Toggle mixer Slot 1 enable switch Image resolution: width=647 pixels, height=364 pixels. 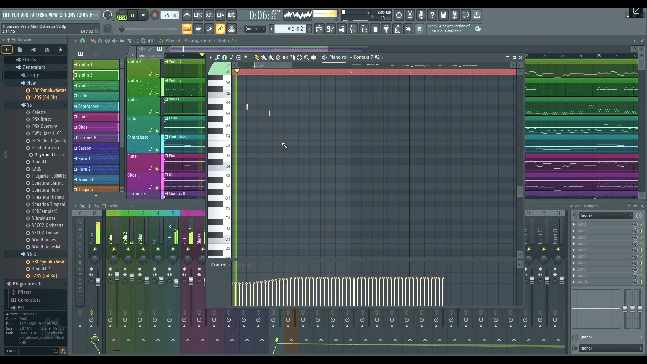point(641,224)
